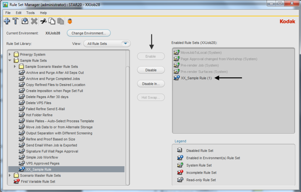Click icon beside Archive and Purge After All Seps Out
This screenshot has width=301, height=192.
click(x=22, y=72)
